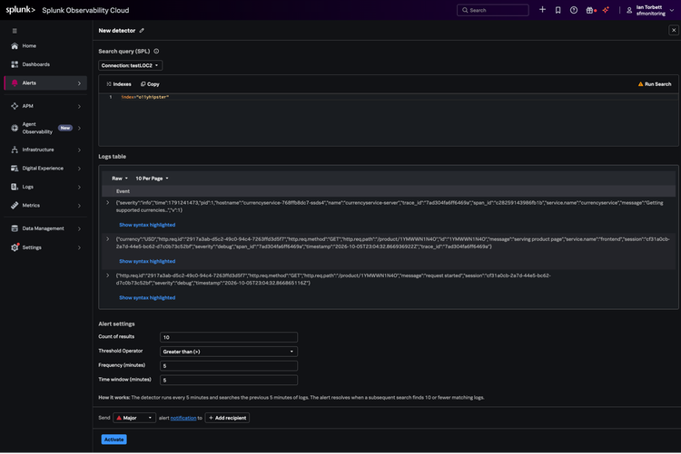Open the gift what's new icon
Image resolution: width=681 pixels, height=454 pixels.
pos(590,10)
